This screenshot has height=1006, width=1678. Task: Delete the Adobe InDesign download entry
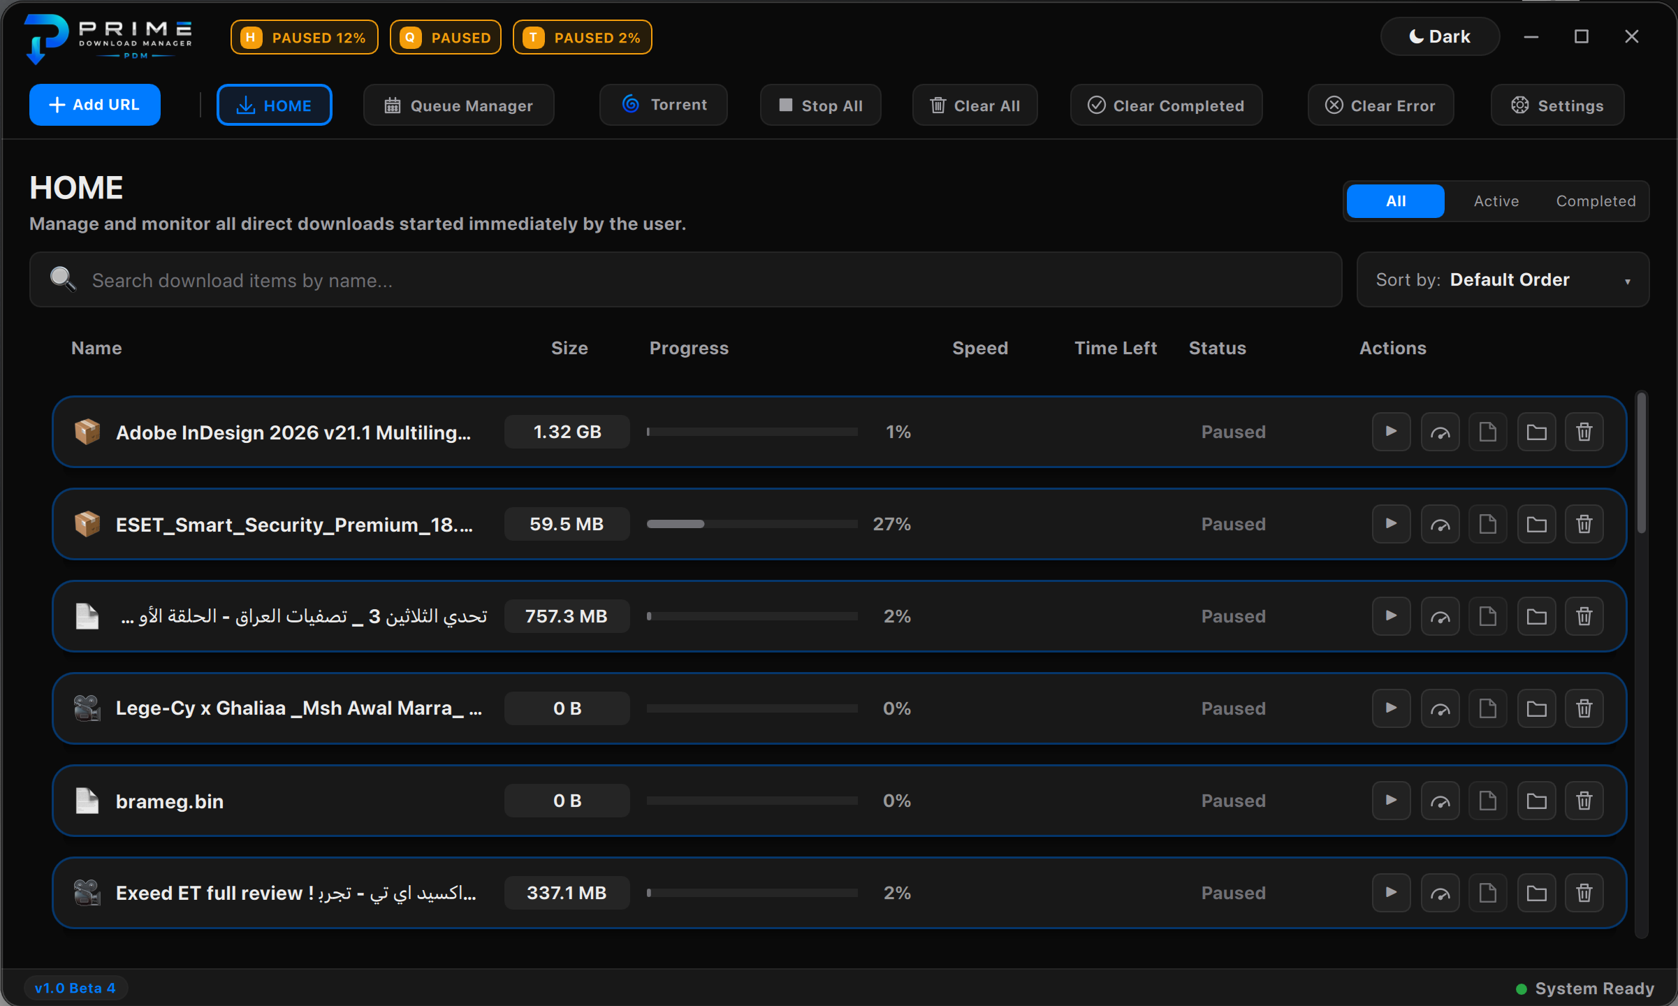tap(1584, 432)
